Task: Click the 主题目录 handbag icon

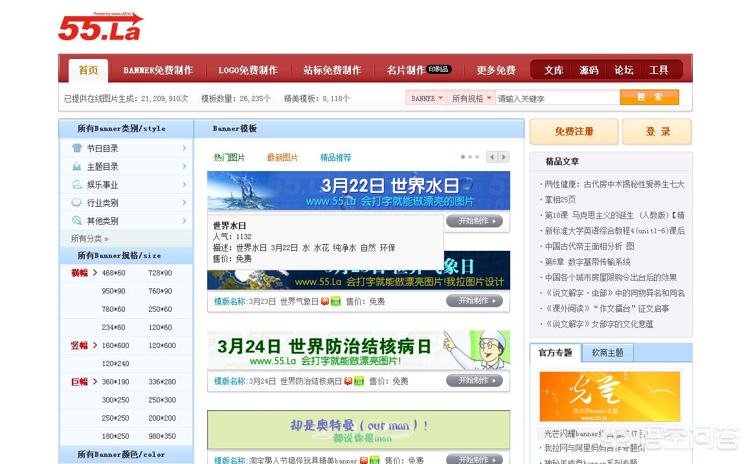Action: (x=76, y=167)
